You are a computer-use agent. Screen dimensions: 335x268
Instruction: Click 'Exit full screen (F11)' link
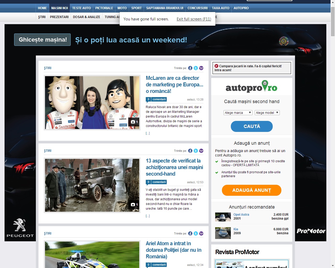(x=194, y=19)
